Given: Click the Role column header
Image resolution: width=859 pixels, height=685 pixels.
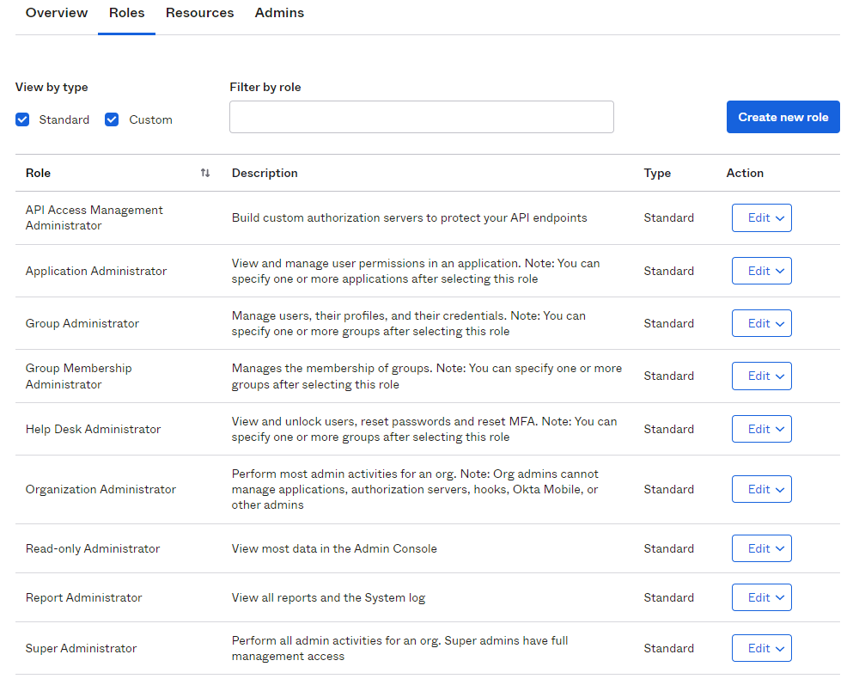Looking at the screenshot, I should pos(38,173).
